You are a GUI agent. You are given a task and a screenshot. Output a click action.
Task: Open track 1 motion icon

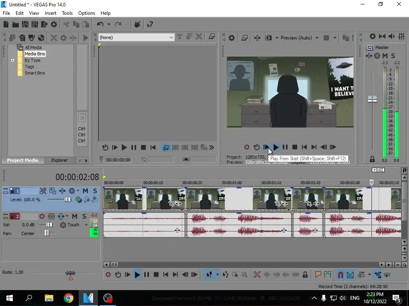pyautogui.click(x=53, y=191)
